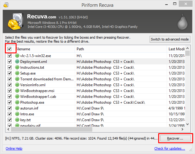Uncheck the WinBootstrapper1.cab checkbox

click(x=10, y=97)
